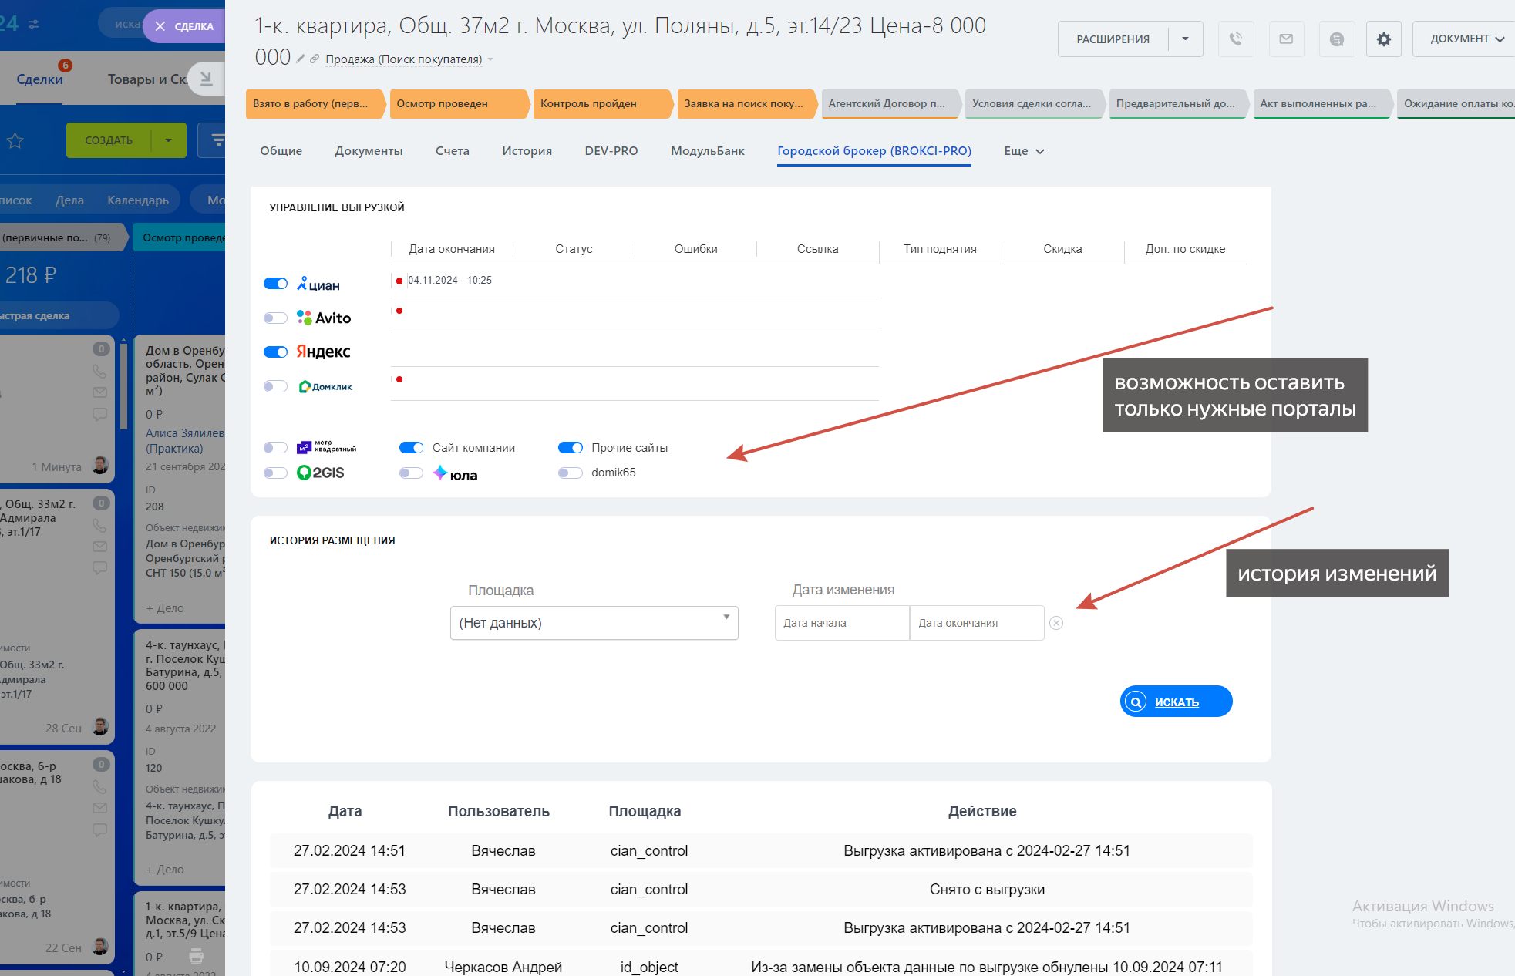Screen dimensions: 1515x976
Task: Click the email envelope icon in header
Action: click(x=1286, y=39)
